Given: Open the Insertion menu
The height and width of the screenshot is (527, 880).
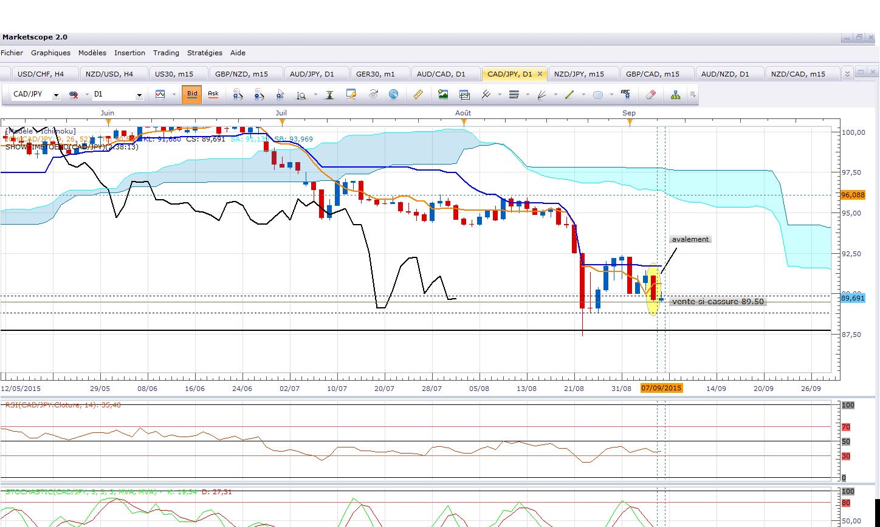Looking at the screenshot, I should 129,53.
